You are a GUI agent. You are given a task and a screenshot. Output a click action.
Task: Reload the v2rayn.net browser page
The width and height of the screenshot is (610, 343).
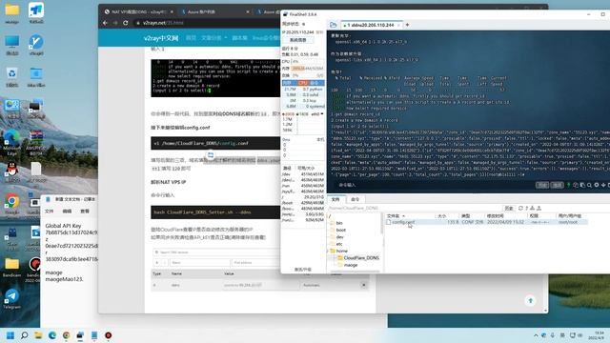click(x=125, y=23)
